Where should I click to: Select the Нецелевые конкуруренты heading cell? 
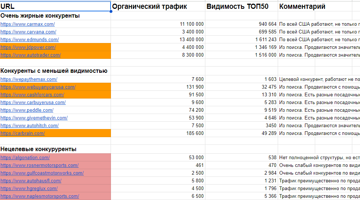(55, 149)
